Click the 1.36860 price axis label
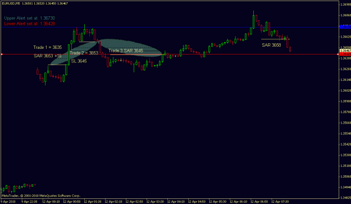 tap(345, 15)
